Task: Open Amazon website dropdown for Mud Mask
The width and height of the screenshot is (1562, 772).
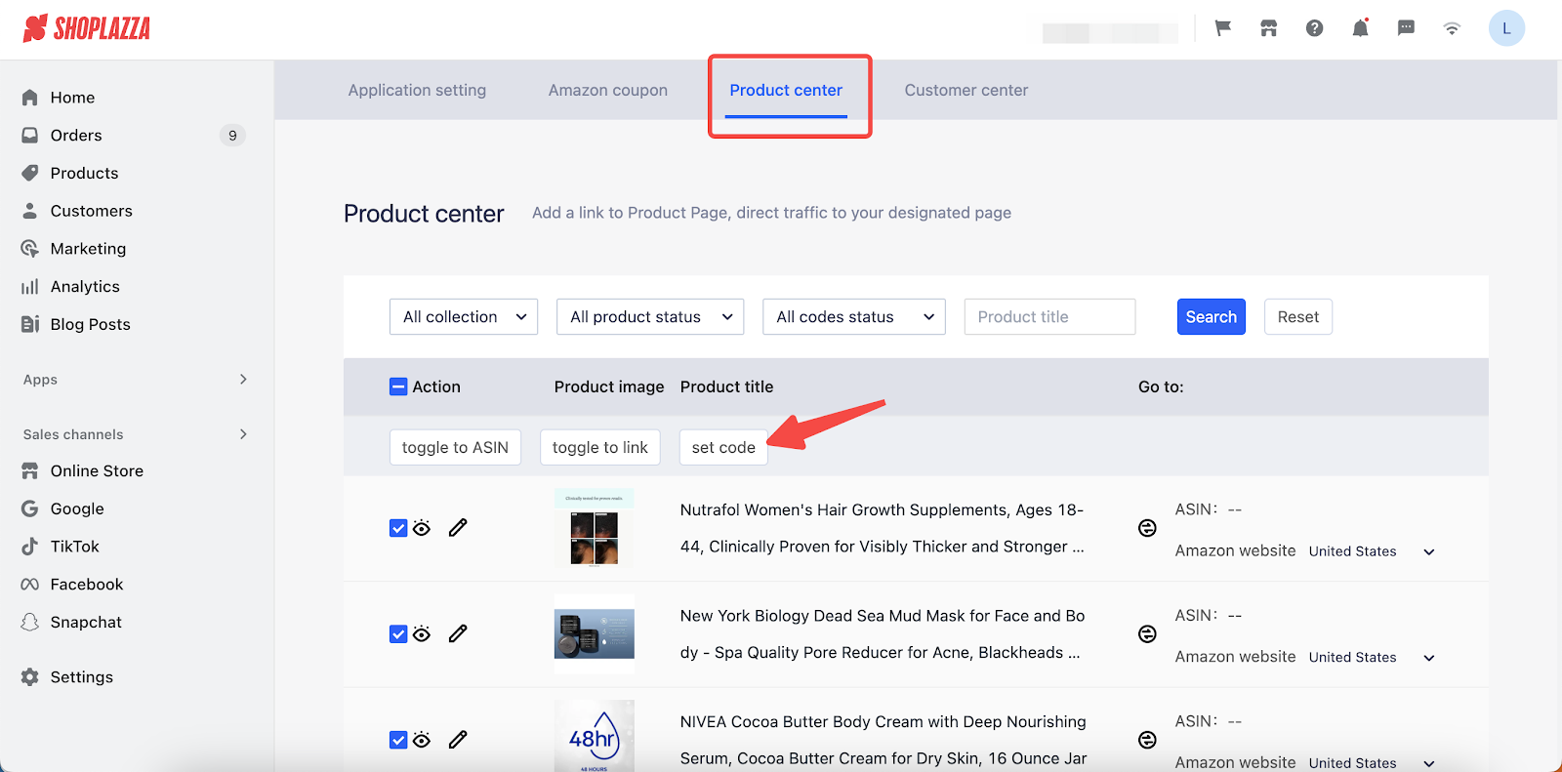Action: pos(1372,658)
